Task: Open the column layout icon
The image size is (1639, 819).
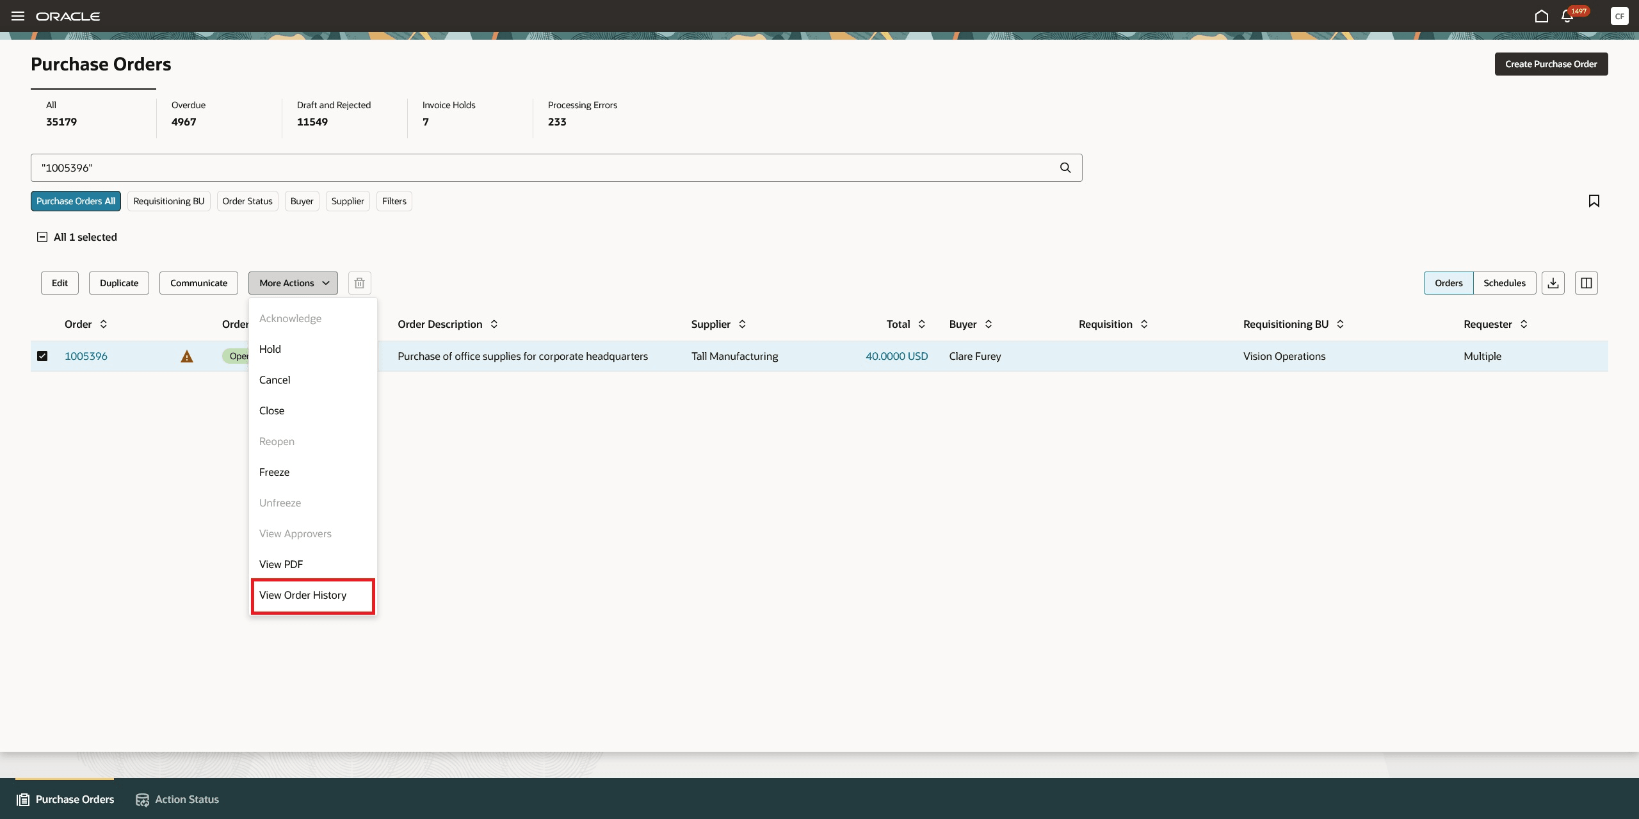Action: coord(1586,283)
